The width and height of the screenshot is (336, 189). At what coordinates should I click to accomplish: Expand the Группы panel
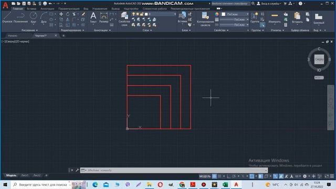(258, 30)
